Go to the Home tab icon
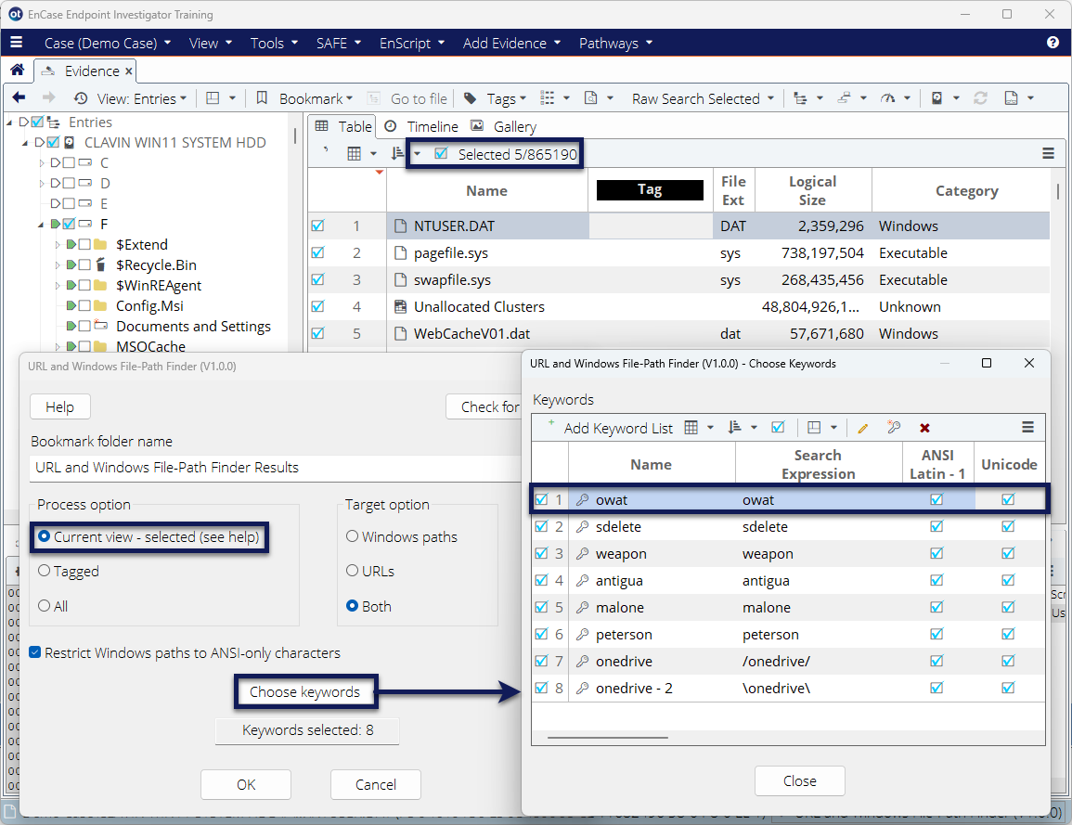 (17, 71)
